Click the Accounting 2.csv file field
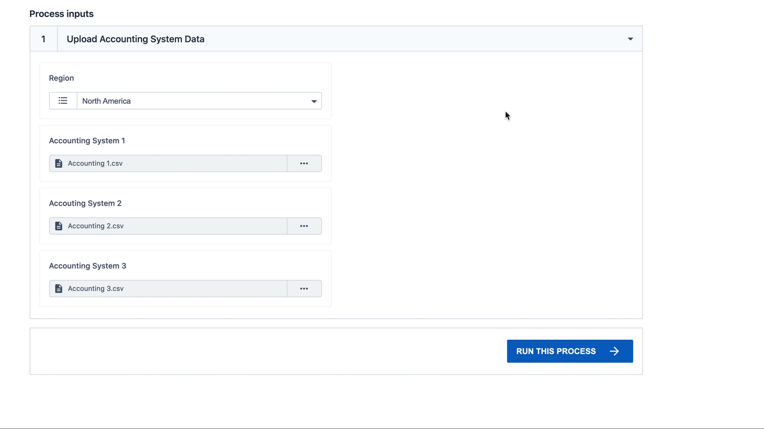 click(x=173, y=226)
